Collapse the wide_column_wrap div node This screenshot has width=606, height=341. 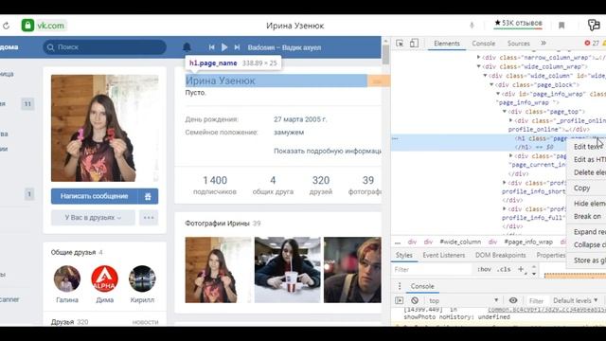tap(479, 66)
